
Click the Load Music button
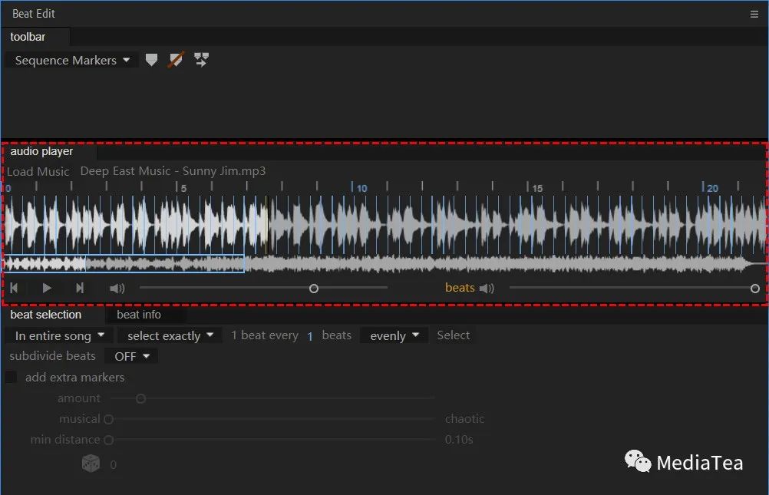point(38,171)
